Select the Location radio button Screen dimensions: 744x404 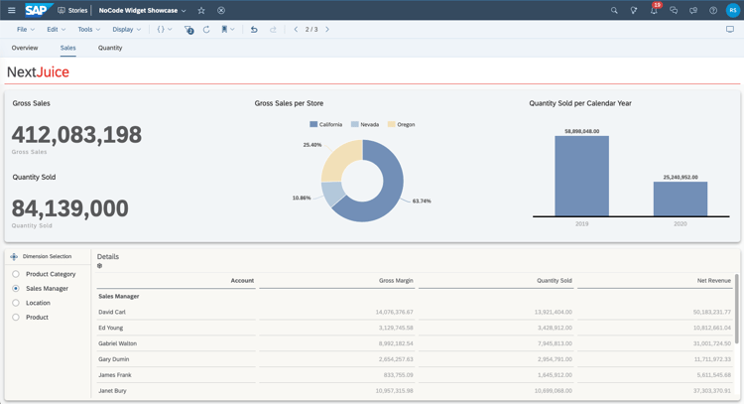click(16, 303)
